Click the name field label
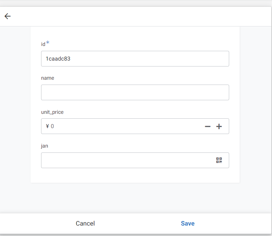272x236 pixels. point(47,78)
